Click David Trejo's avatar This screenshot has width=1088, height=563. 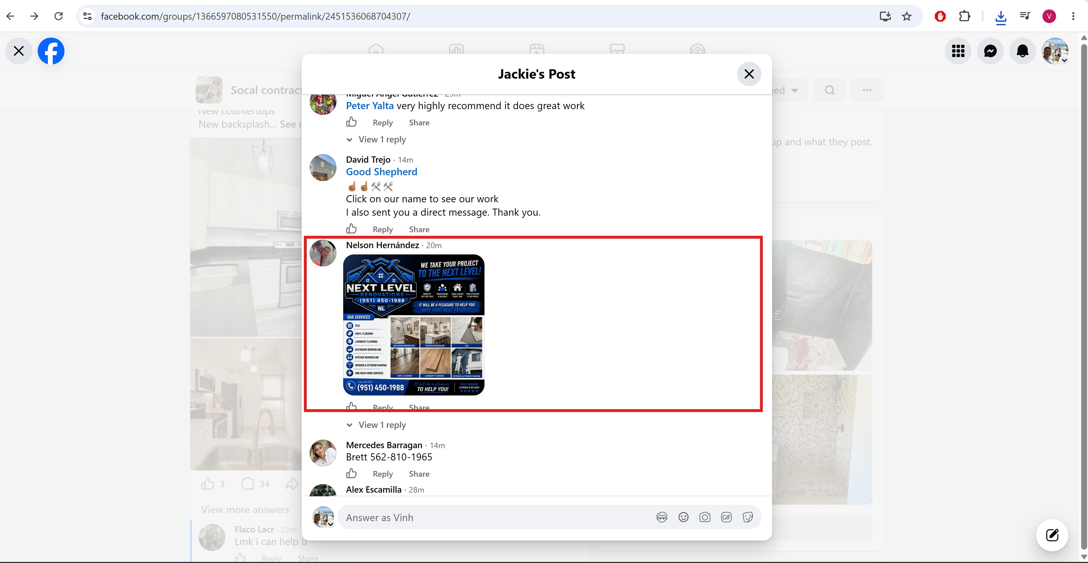[x=323, y=167]
